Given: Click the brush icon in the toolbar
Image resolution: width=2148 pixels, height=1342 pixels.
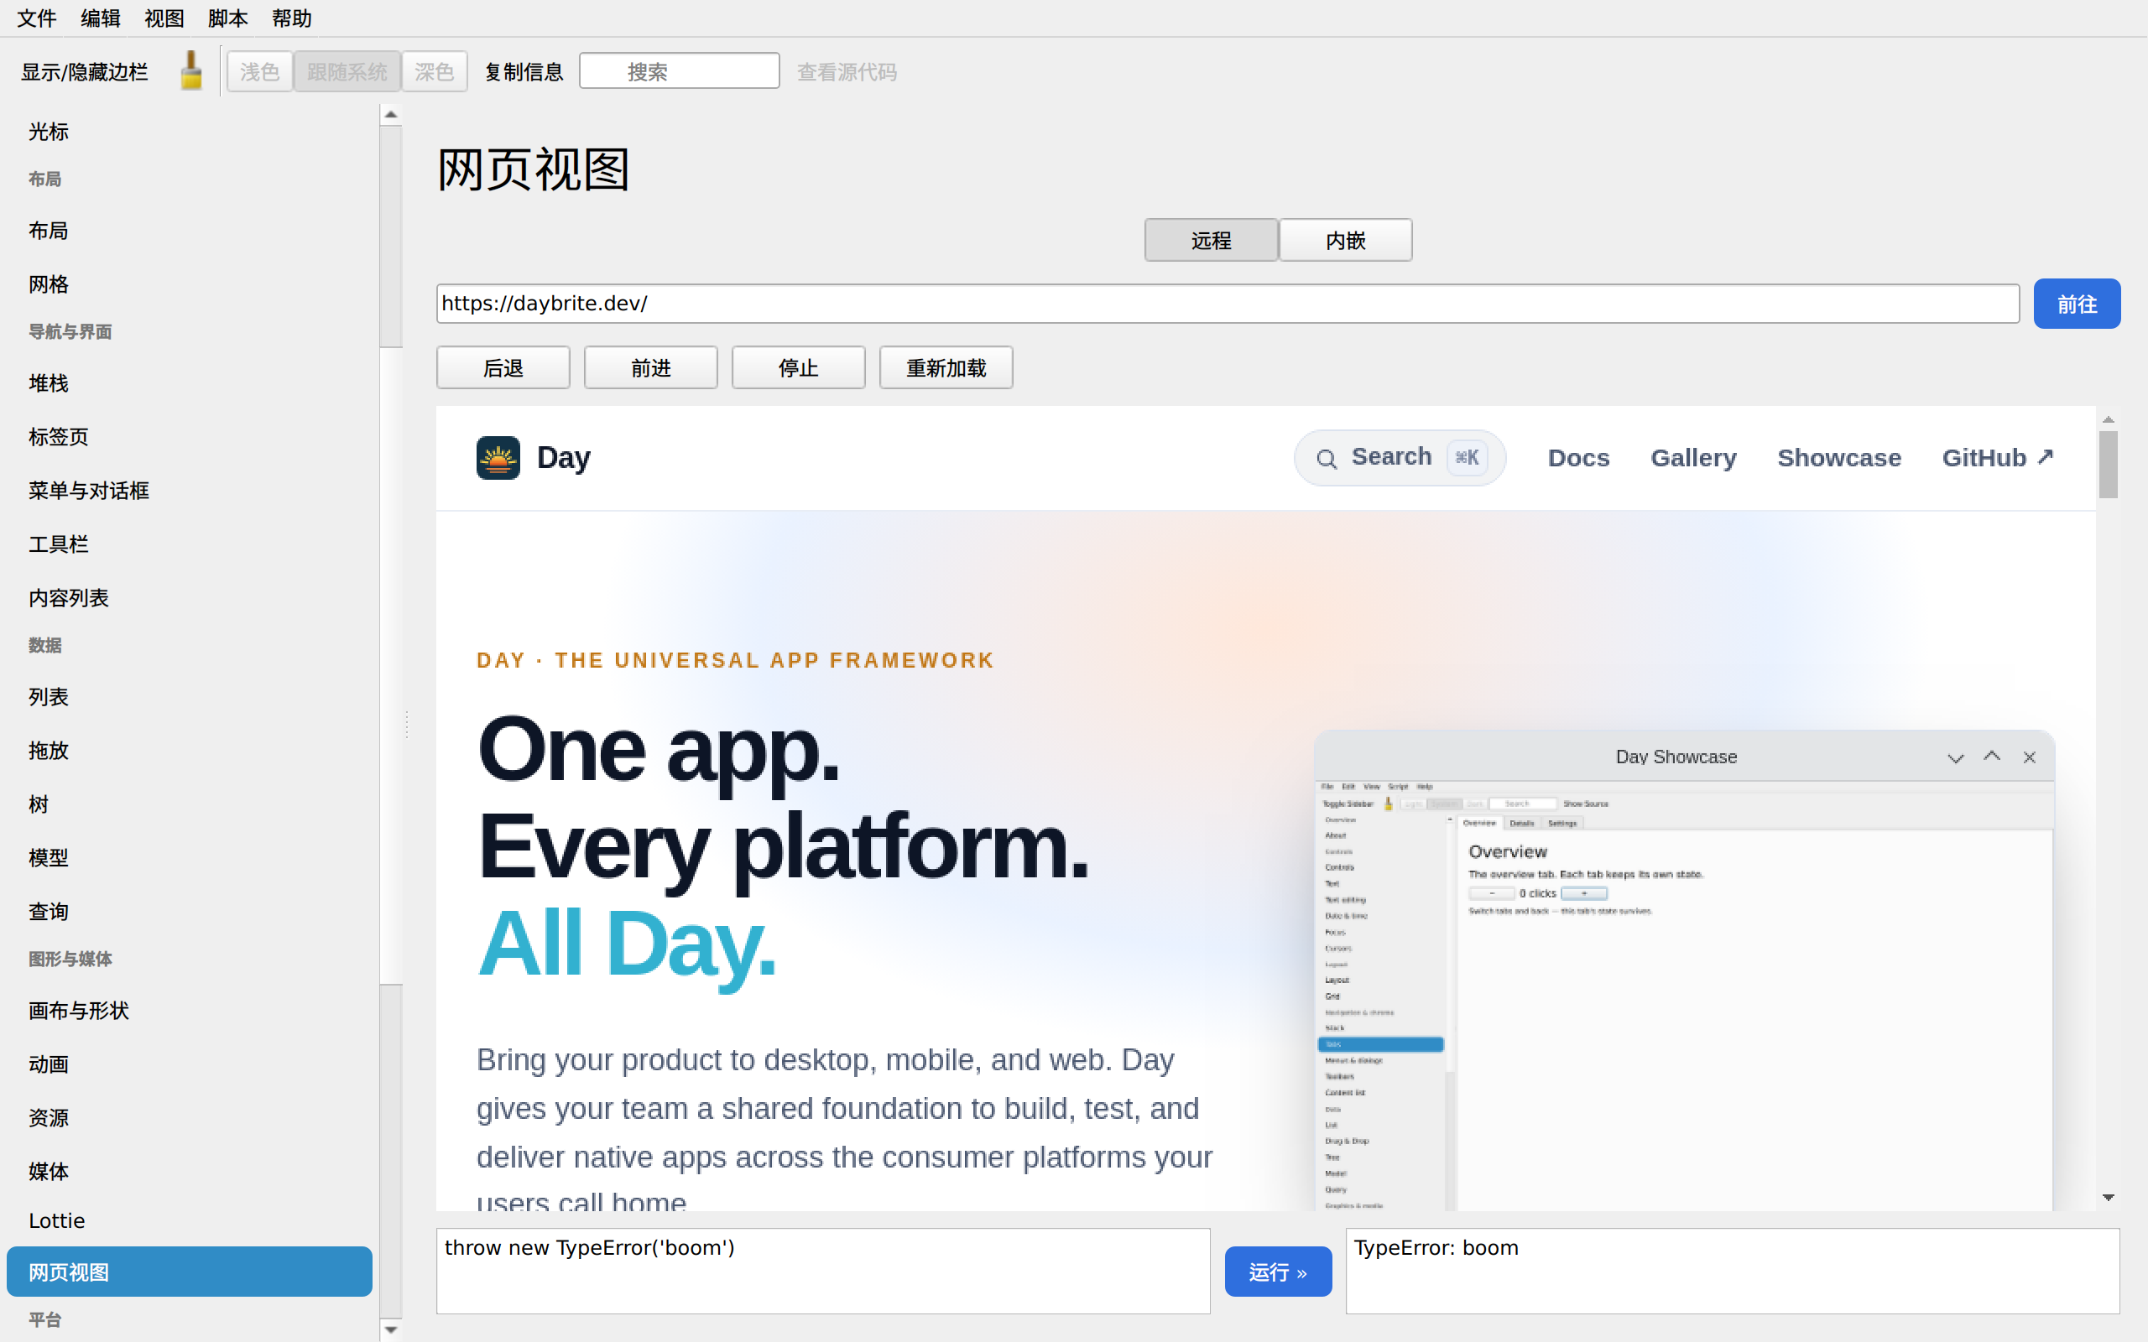Looking at the screenshot, I should 190,71.
